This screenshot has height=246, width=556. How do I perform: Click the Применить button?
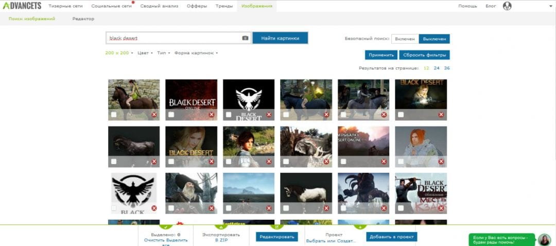pos(381,55)
